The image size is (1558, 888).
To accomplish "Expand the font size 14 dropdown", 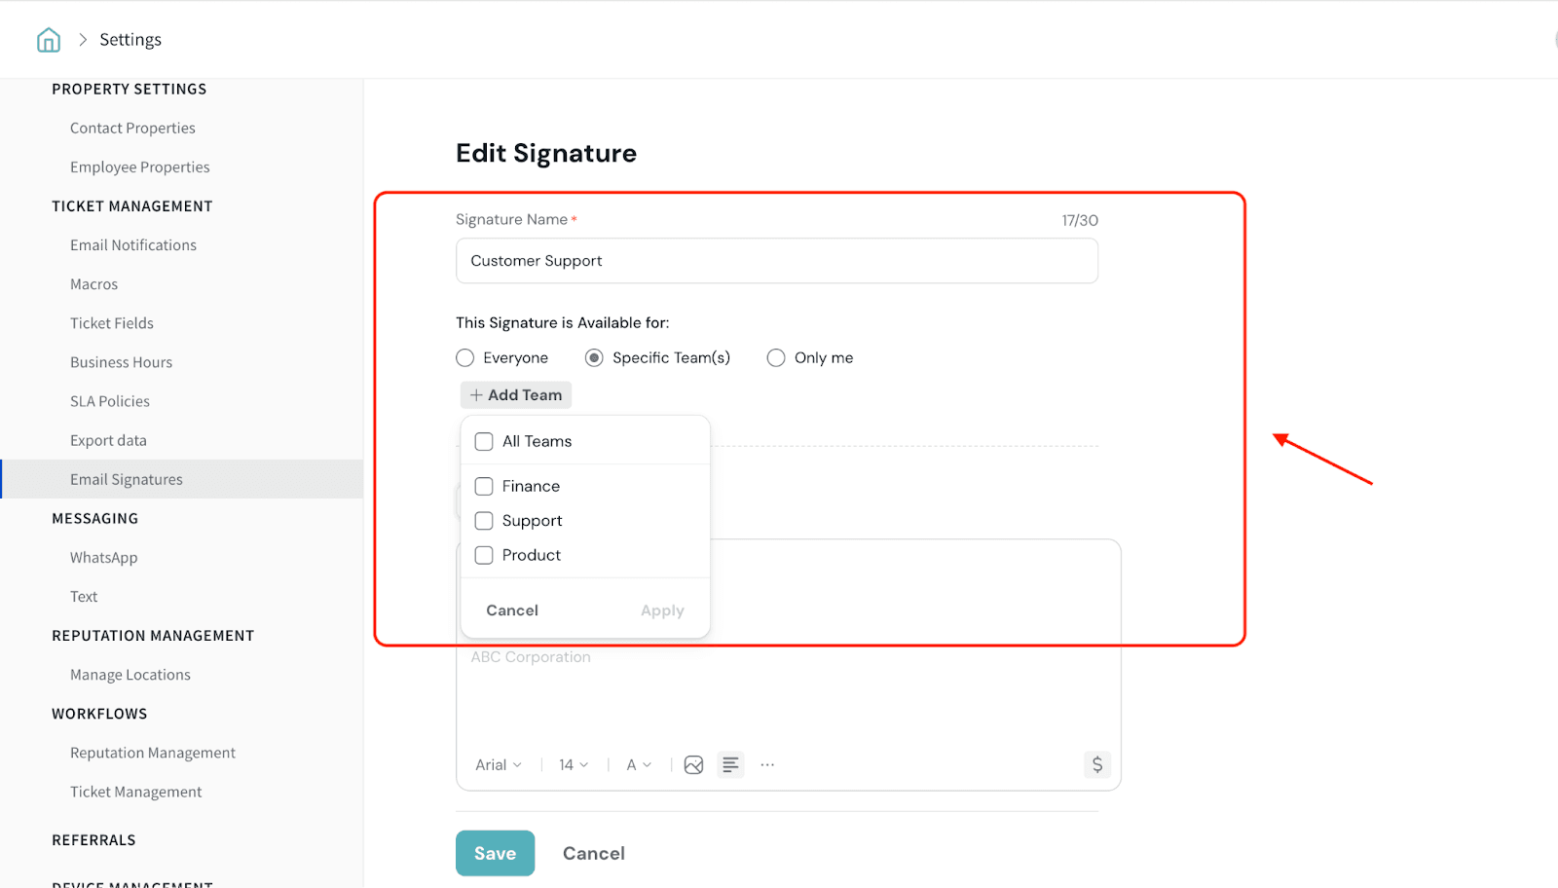I will pos(574,765).
